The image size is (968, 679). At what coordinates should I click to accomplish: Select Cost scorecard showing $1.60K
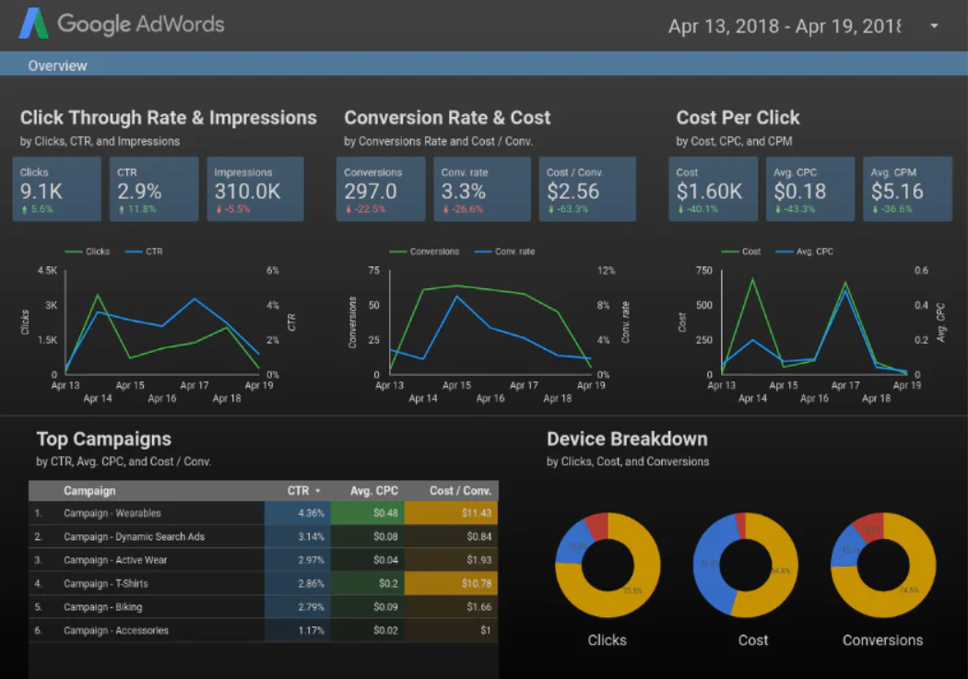(713, 189)
